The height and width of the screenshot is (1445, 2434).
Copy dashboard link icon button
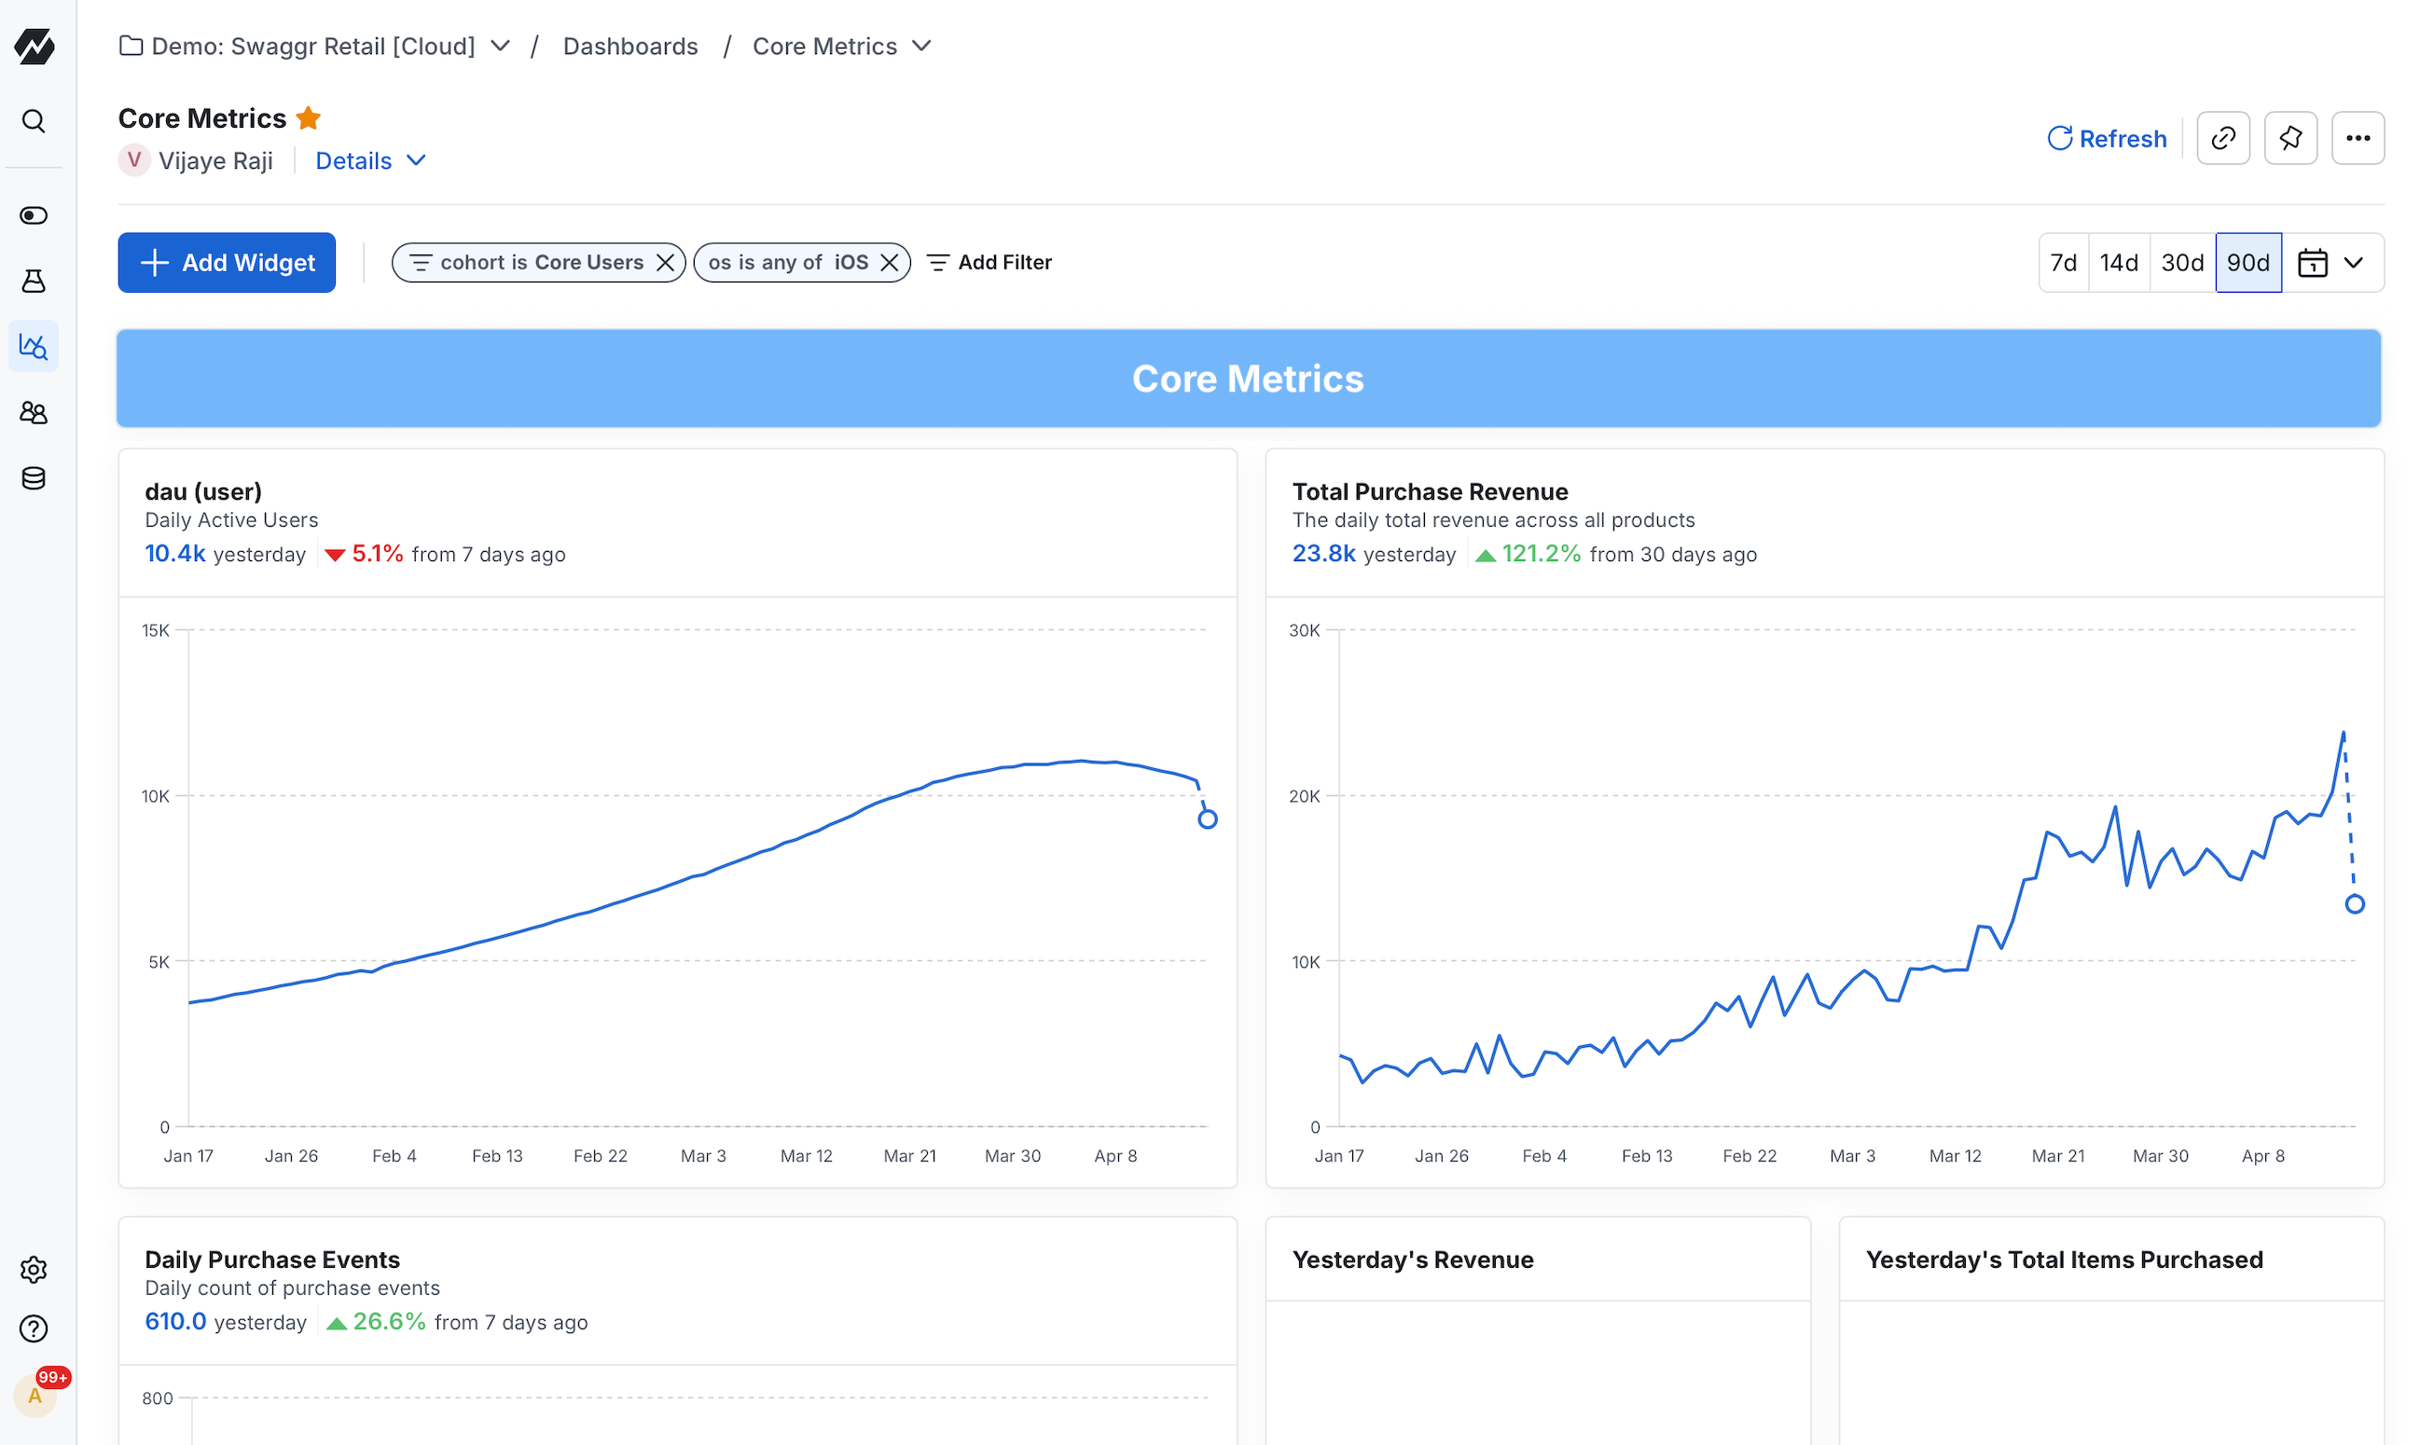pos(2222,138)
